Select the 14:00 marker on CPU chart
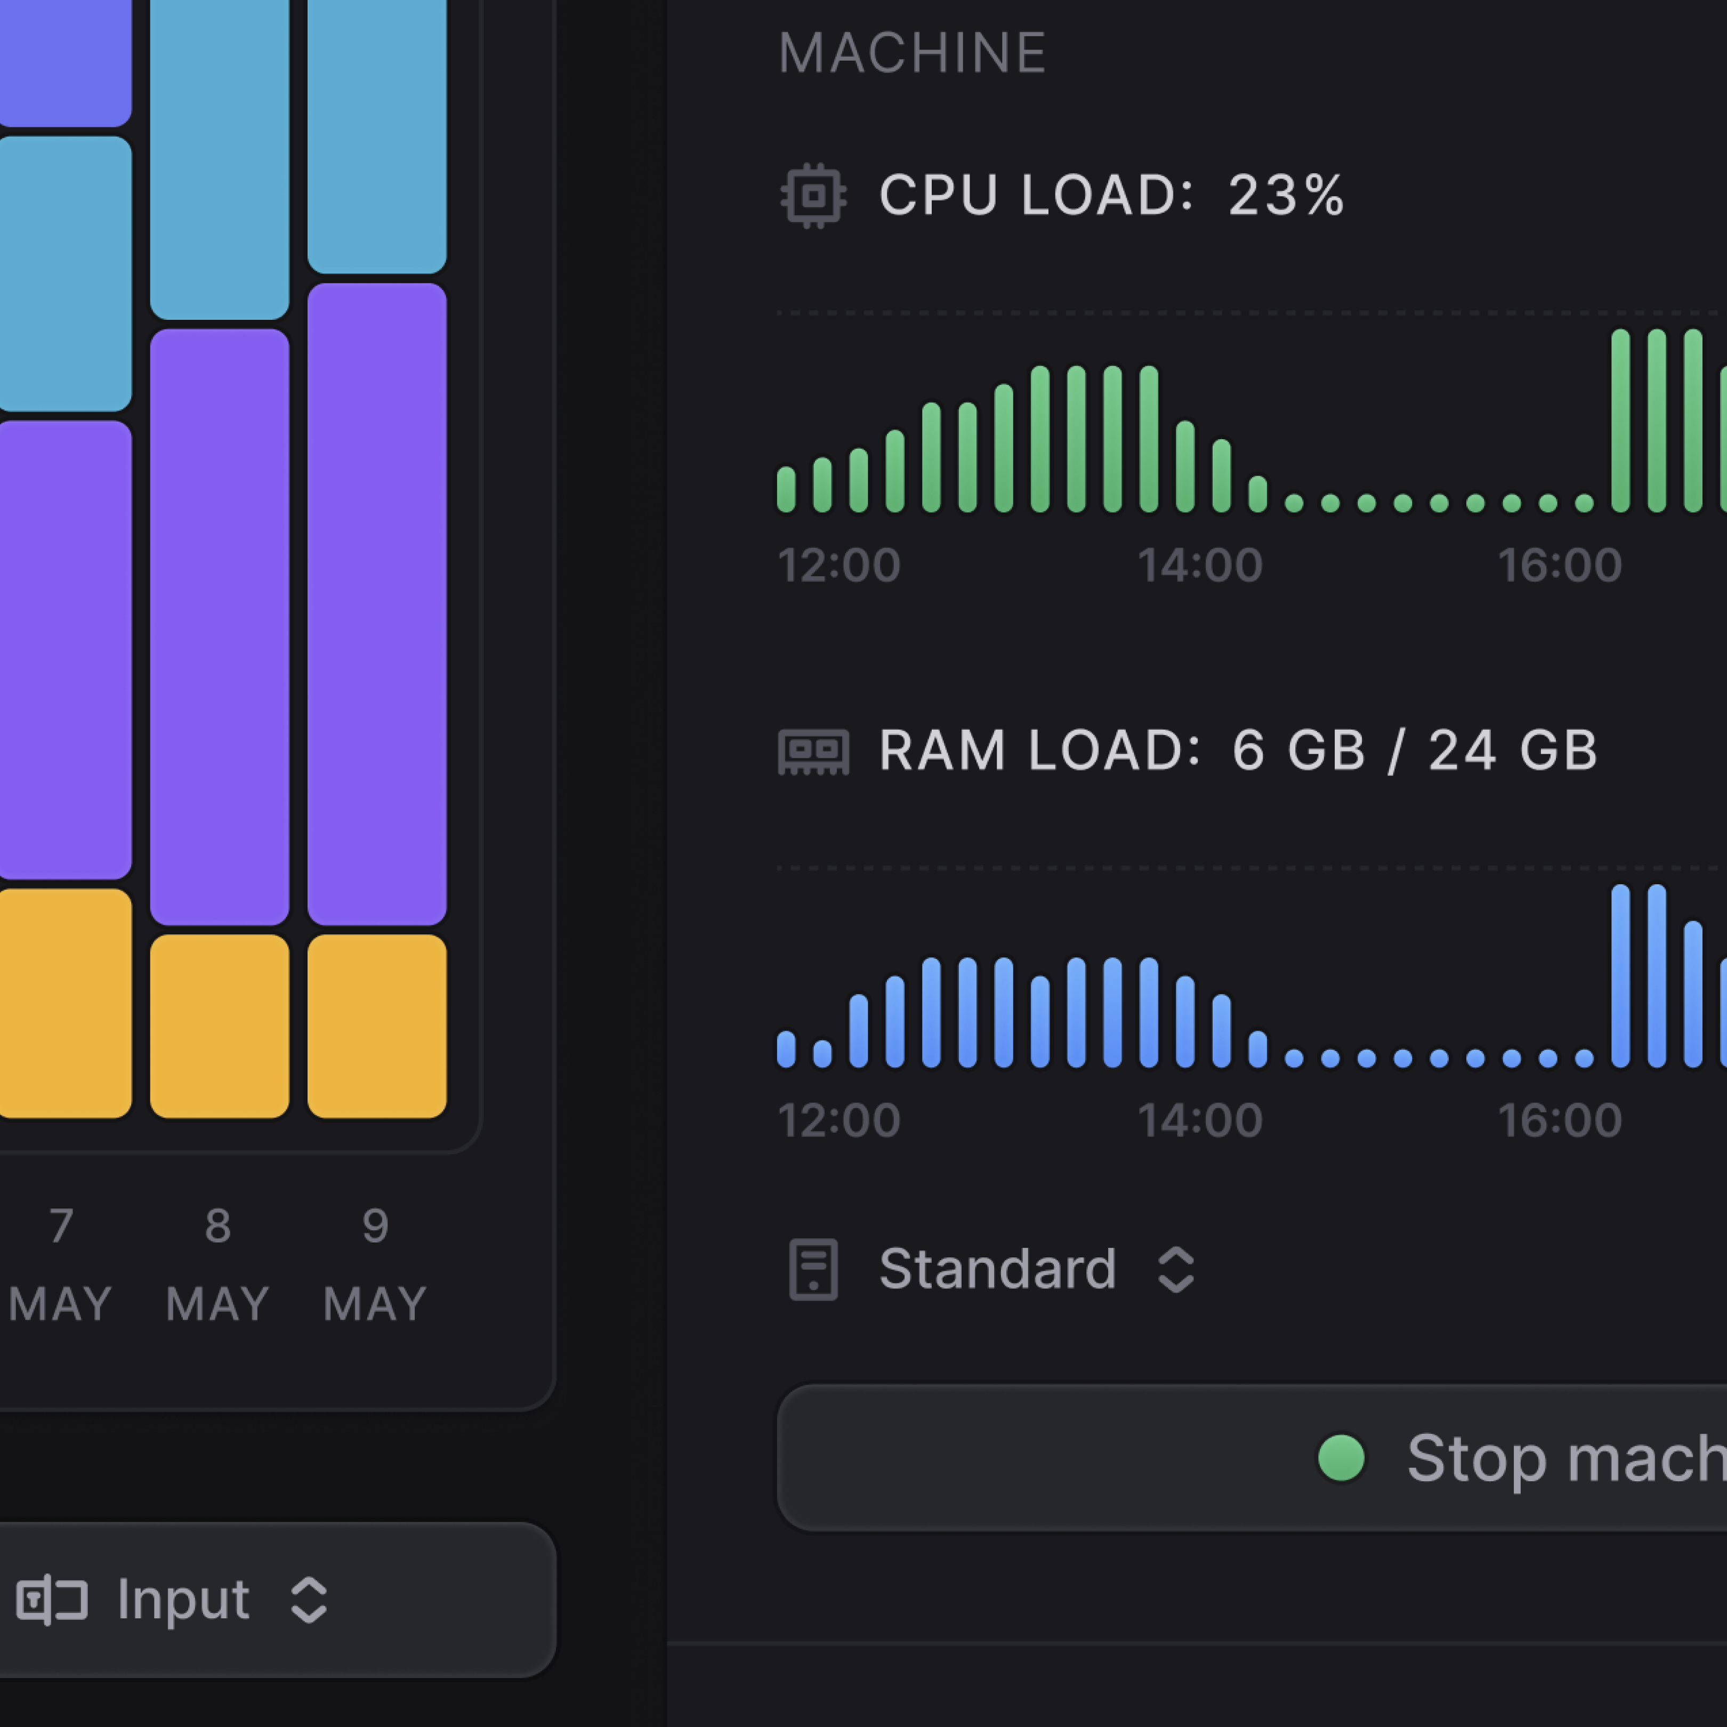The image size is (1727, 1727). 1200,565
